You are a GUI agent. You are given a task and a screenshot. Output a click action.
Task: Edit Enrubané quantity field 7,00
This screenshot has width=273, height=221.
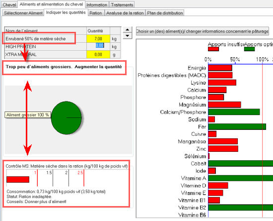[98, 39]
